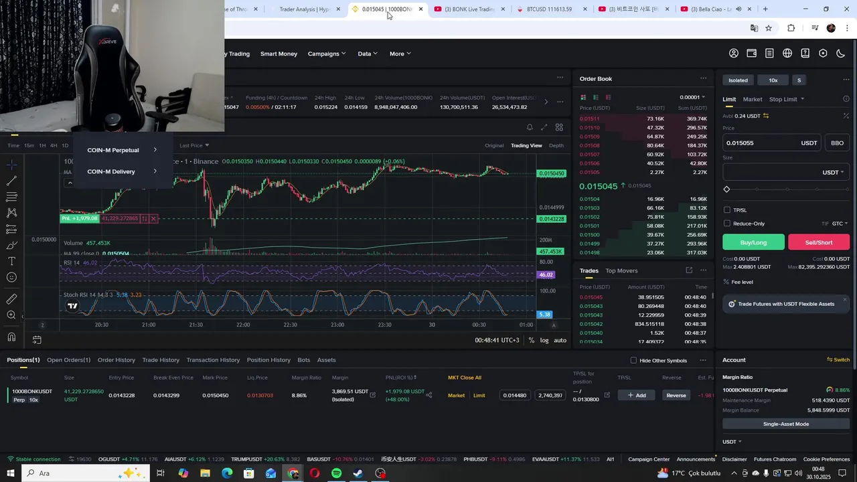Screen dimensions: 857x482
Task: Click the TradingView logo on chart
Action: (x=72, y=306)
